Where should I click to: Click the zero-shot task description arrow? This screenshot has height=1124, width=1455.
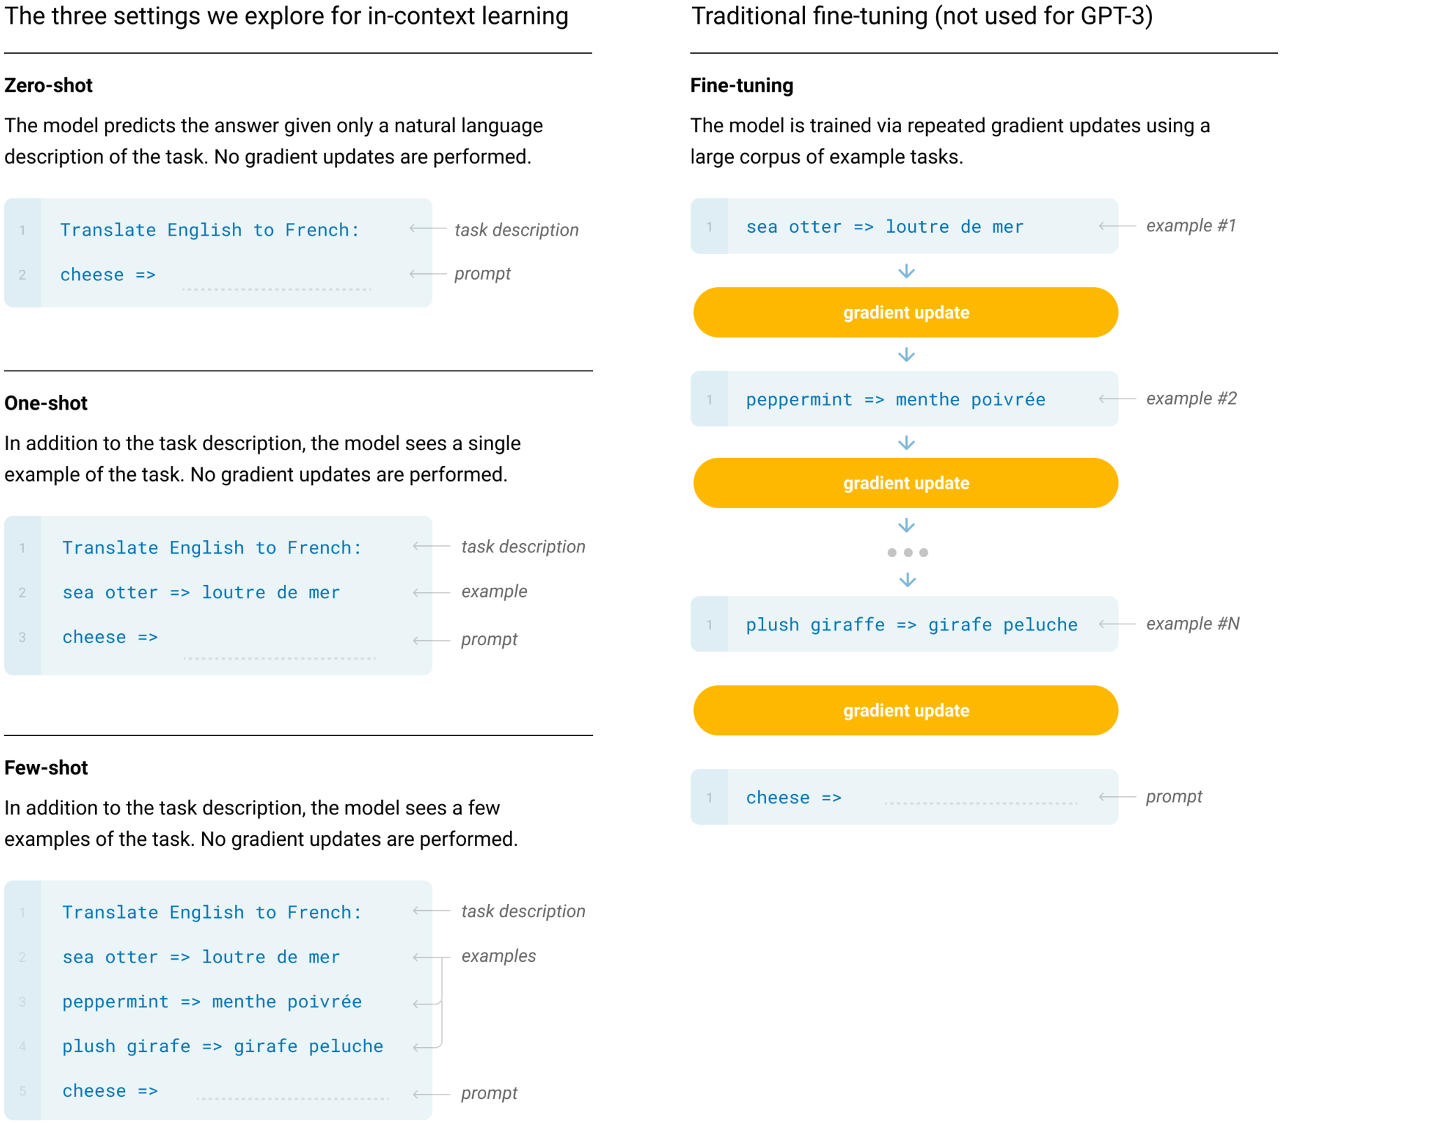pyautogui.click(x=427, y=229)
